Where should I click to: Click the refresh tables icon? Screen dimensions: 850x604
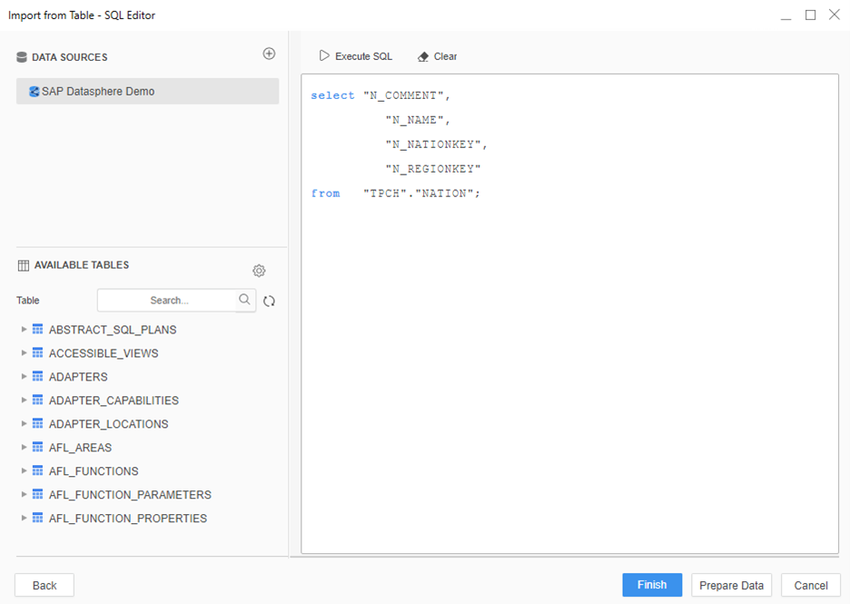pos(269,301)
